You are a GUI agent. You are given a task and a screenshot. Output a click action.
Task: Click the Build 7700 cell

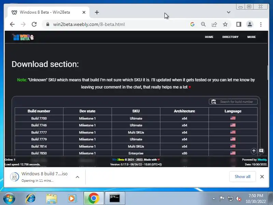[x=39, y=118]
